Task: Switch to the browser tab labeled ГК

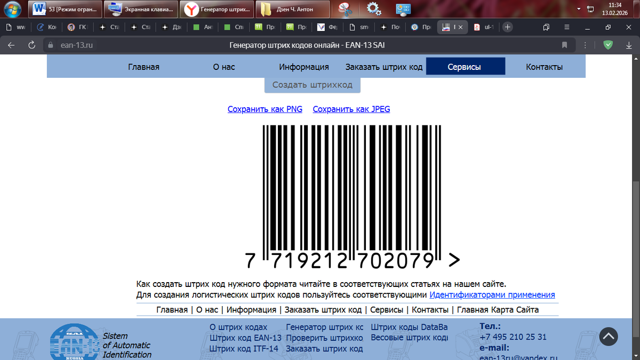Action: (x=79, y=27)
